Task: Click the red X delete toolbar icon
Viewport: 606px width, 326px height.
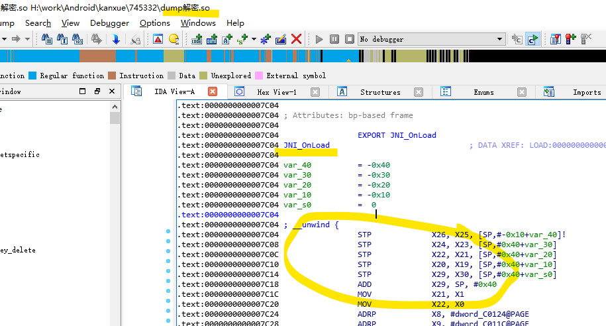Action: coord(296,39)
